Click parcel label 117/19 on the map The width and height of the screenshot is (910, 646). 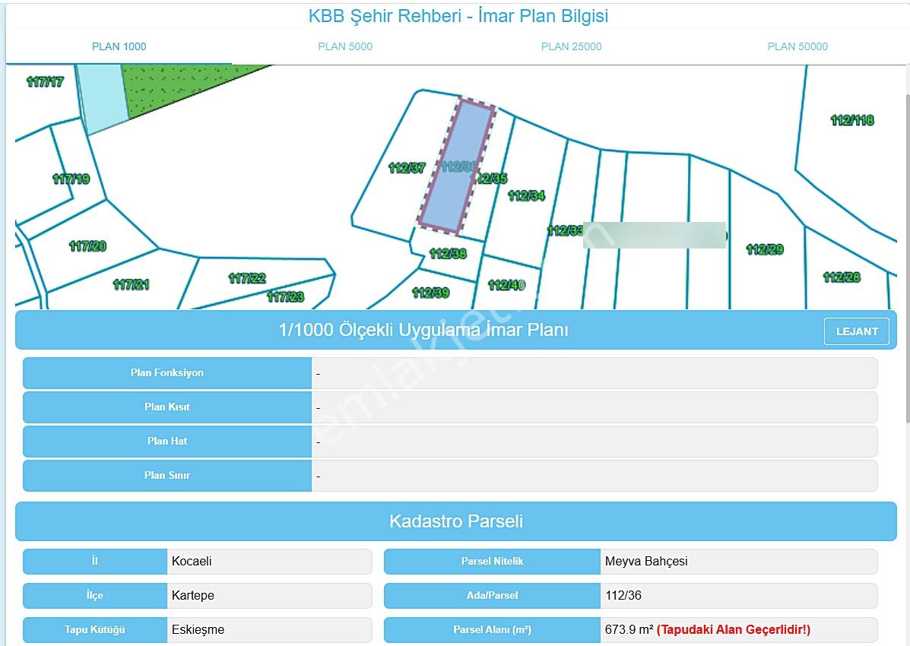[x=71, y=179]
